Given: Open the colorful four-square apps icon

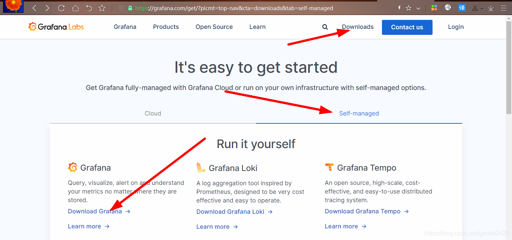Looking at the screenshot, I should tap(434, 8).
